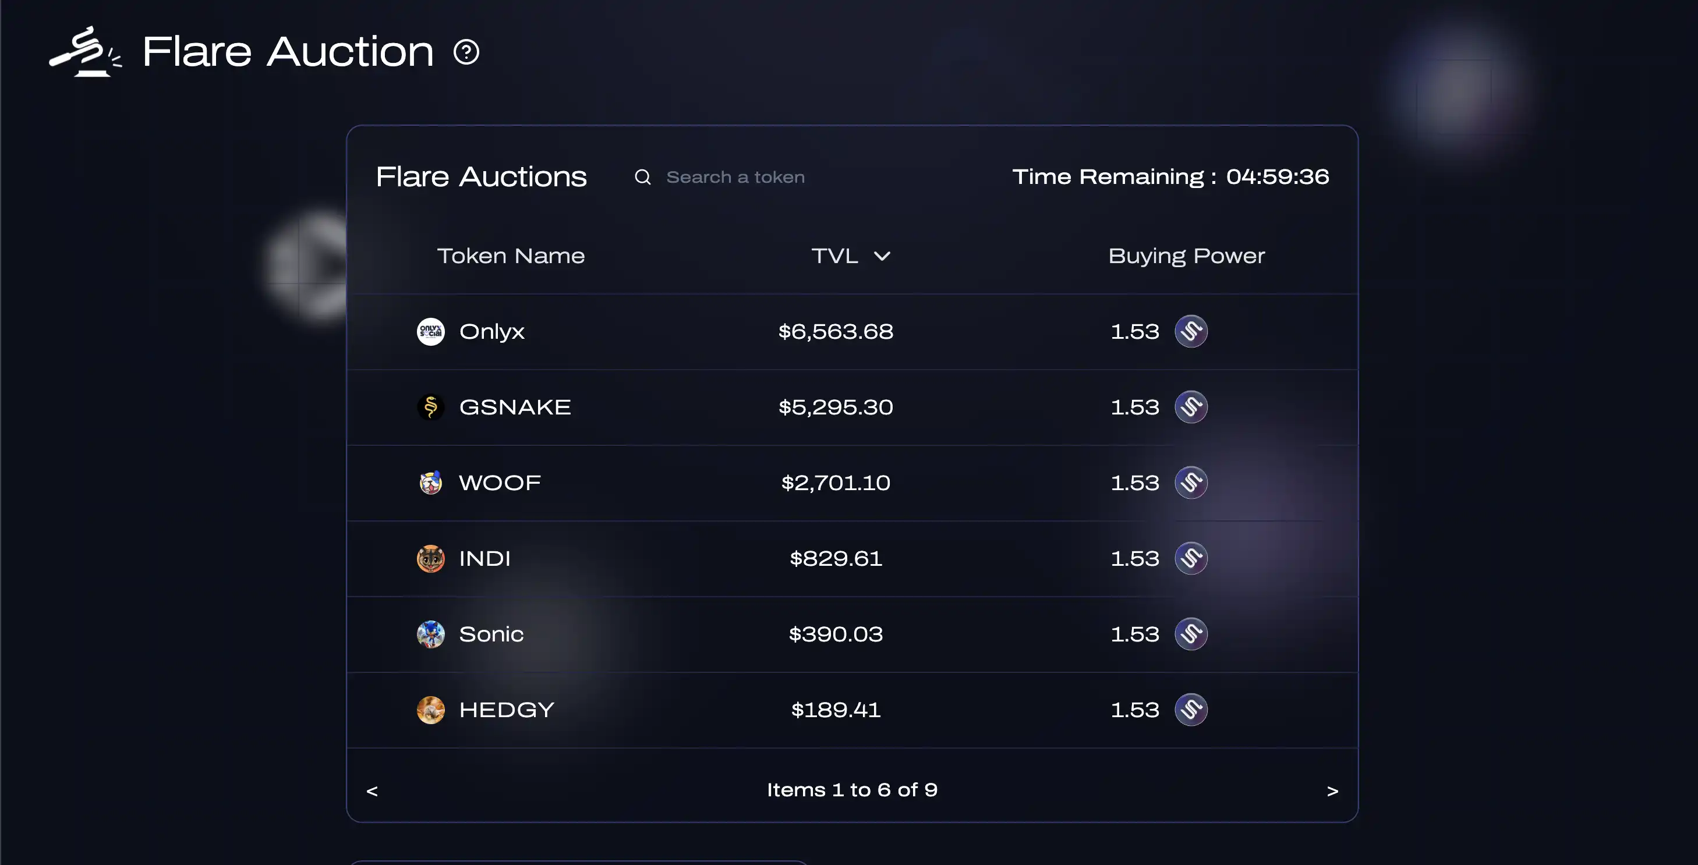Go to previous page of auctions
This screenshot has height=865, width=1698.
coord(372,791)
